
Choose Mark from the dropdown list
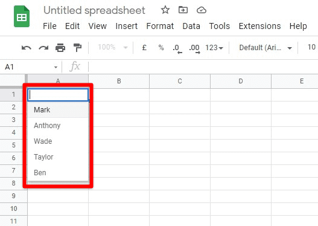click(58, 110)
